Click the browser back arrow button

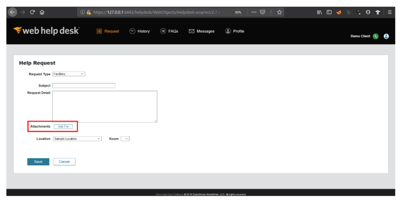pos(12,12)
